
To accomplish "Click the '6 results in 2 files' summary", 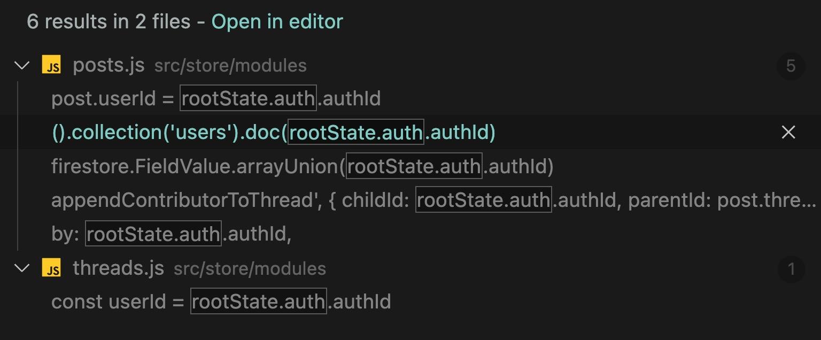I will point(109,22).
